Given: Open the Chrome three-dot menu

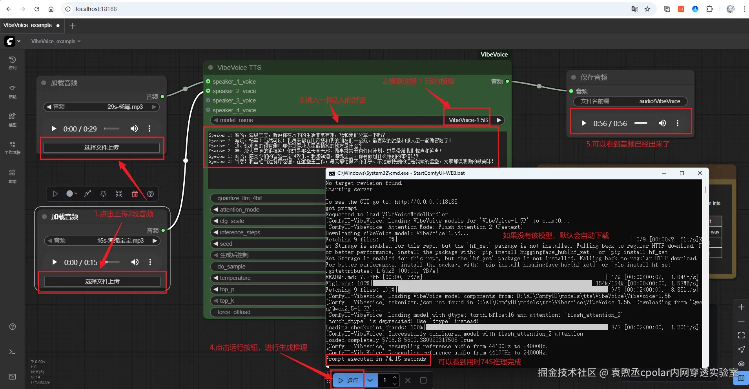Looking at the screenshot, I should pos(744,9).
